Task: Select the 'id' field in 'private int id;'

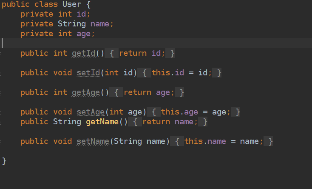Action: click(x=81, y=14)
